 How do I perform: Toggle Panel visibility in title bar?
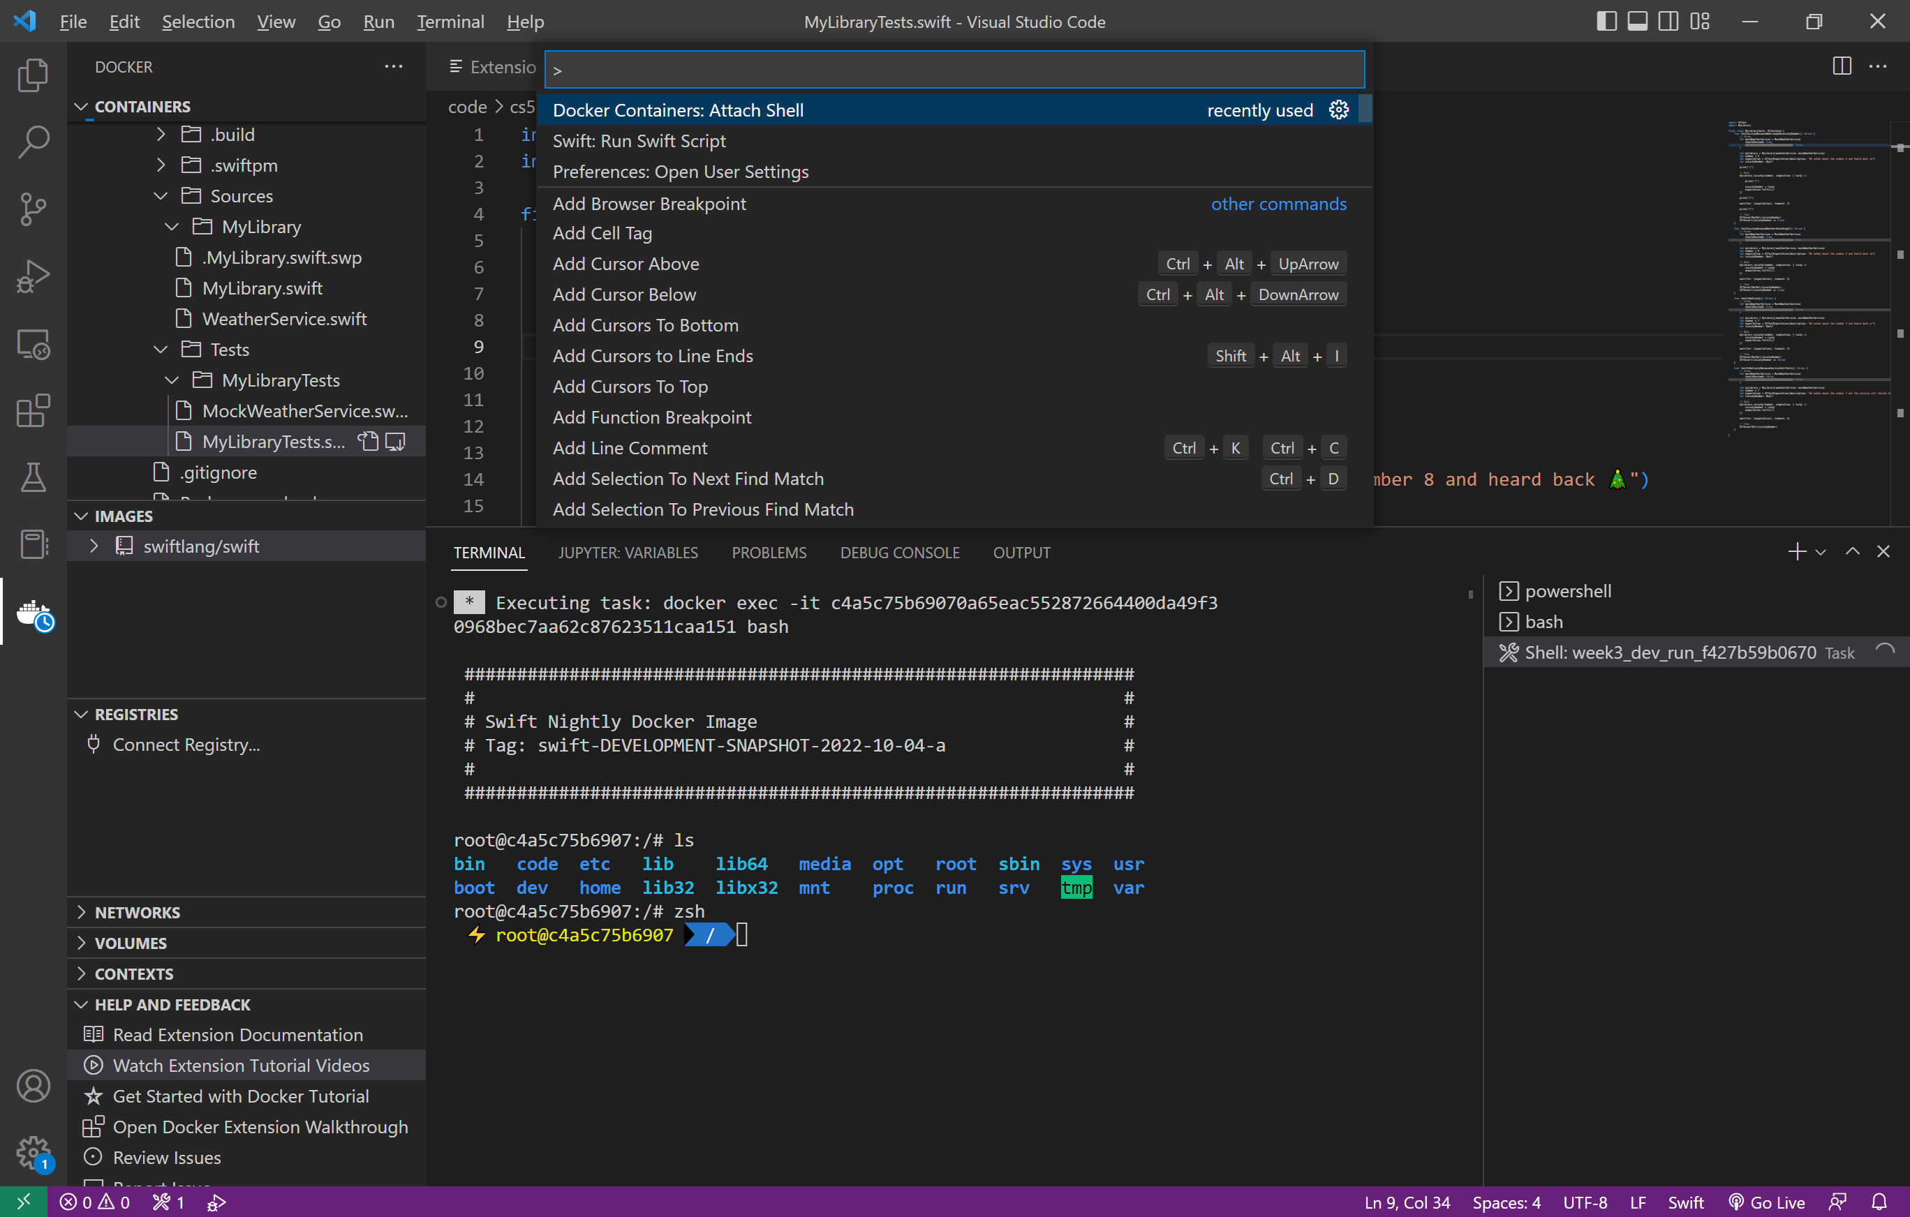(1637, 22)
